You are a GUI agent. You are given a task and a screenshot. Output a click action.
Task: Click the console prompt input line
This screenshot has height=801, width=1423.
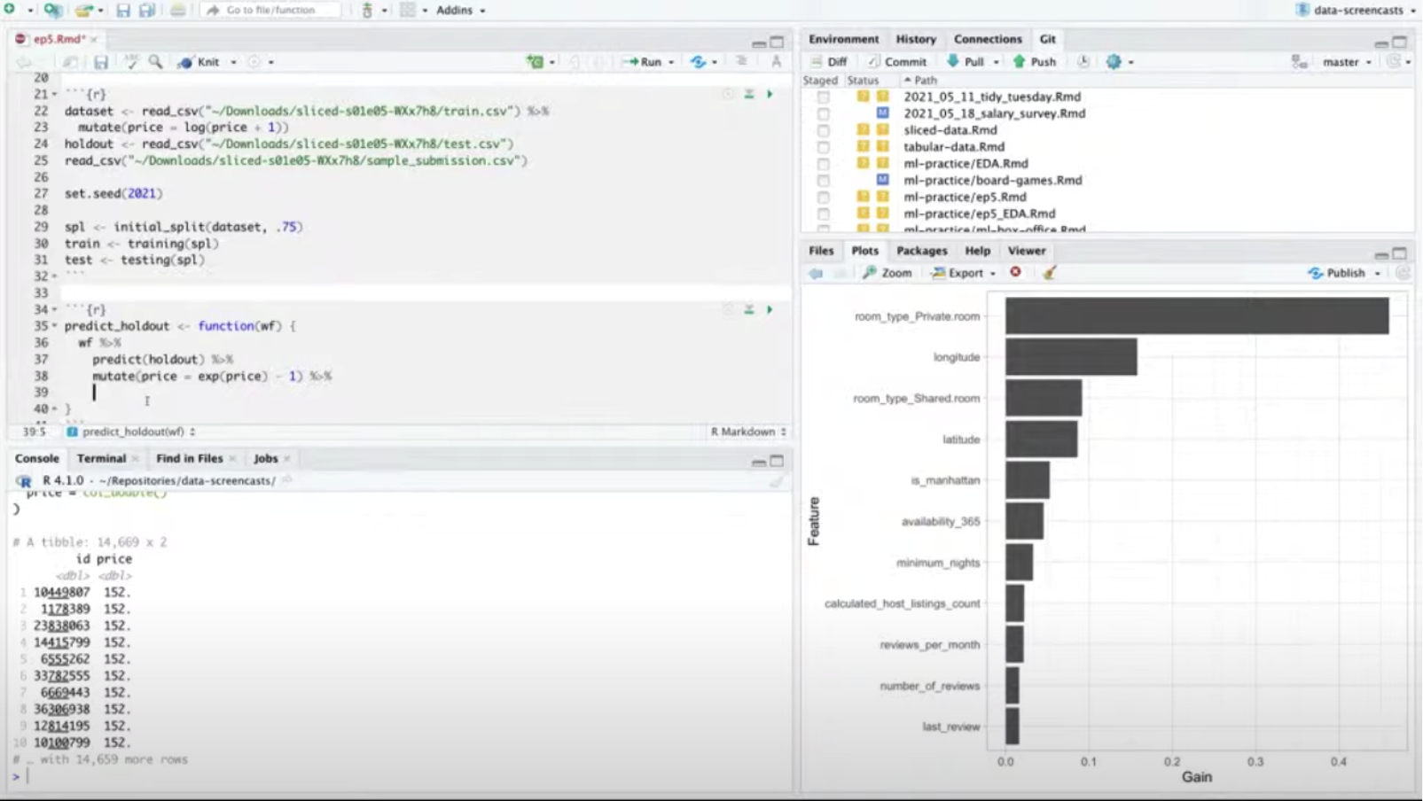tap(399, 776)
